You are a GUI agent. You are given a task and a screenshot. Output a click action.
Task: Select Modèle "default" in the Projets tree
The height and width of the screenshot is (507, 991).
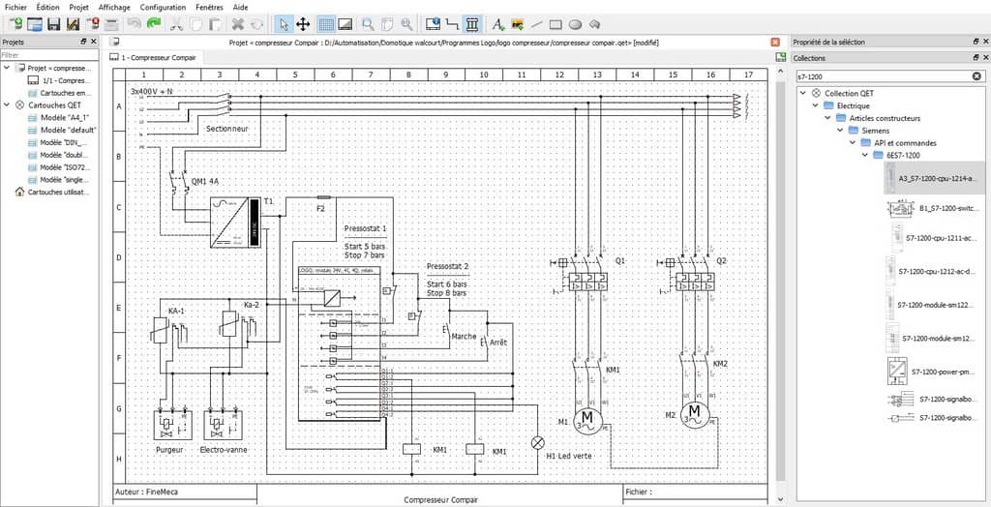[x=67, y=129]
